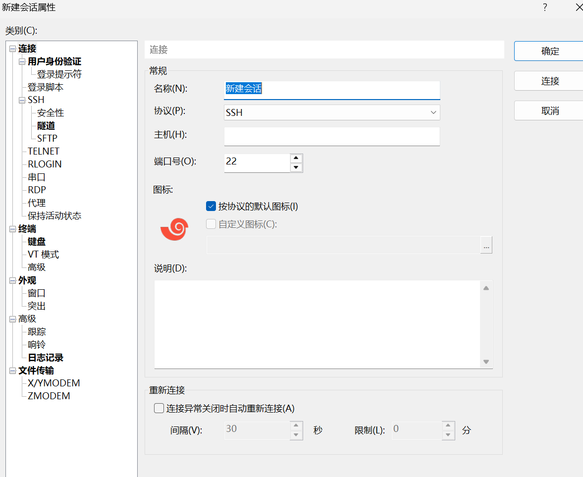Select 突出 under 外观

point(37,306)
